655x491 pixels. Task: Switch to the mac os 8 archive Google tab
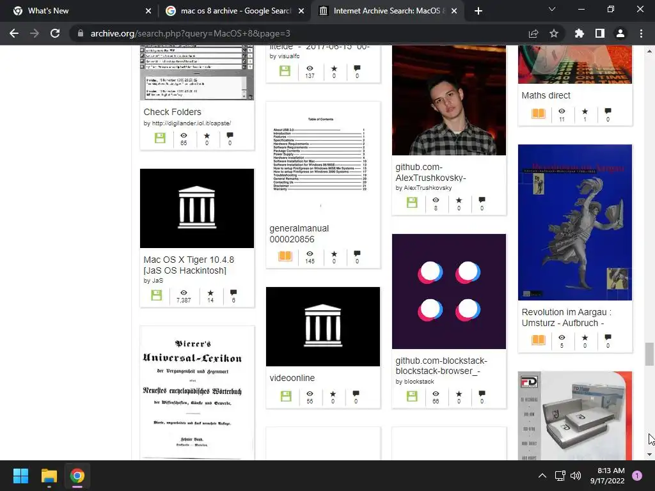(236, 11)
